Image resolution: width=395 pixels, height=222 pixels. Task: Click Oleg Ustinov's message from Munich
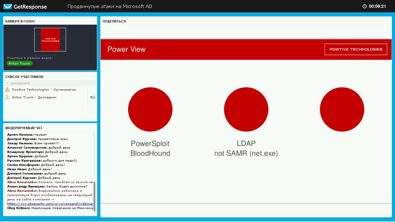(x=50, y=208)
